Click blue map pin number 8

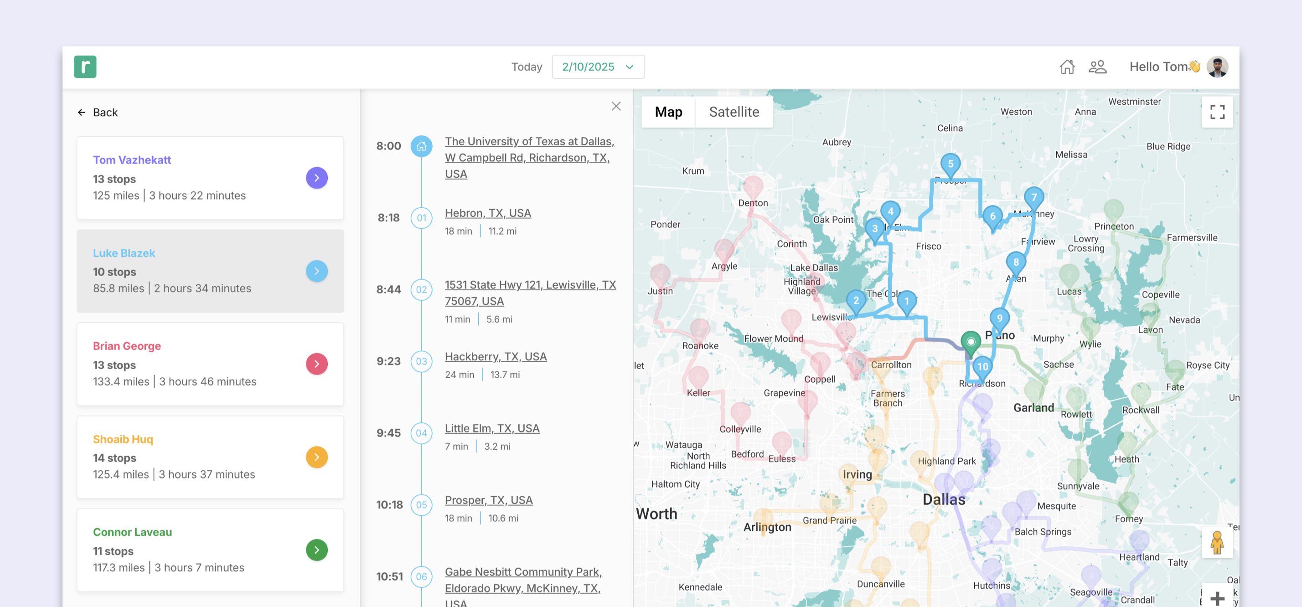[x=1016, y=264]
